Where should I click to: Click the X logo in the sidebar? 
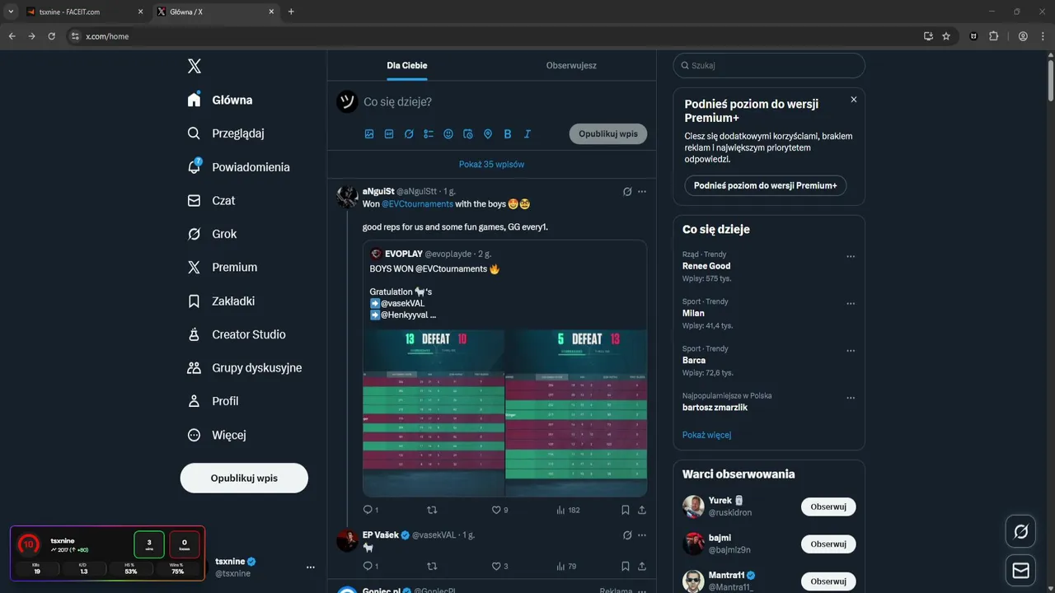click(194, 67)
